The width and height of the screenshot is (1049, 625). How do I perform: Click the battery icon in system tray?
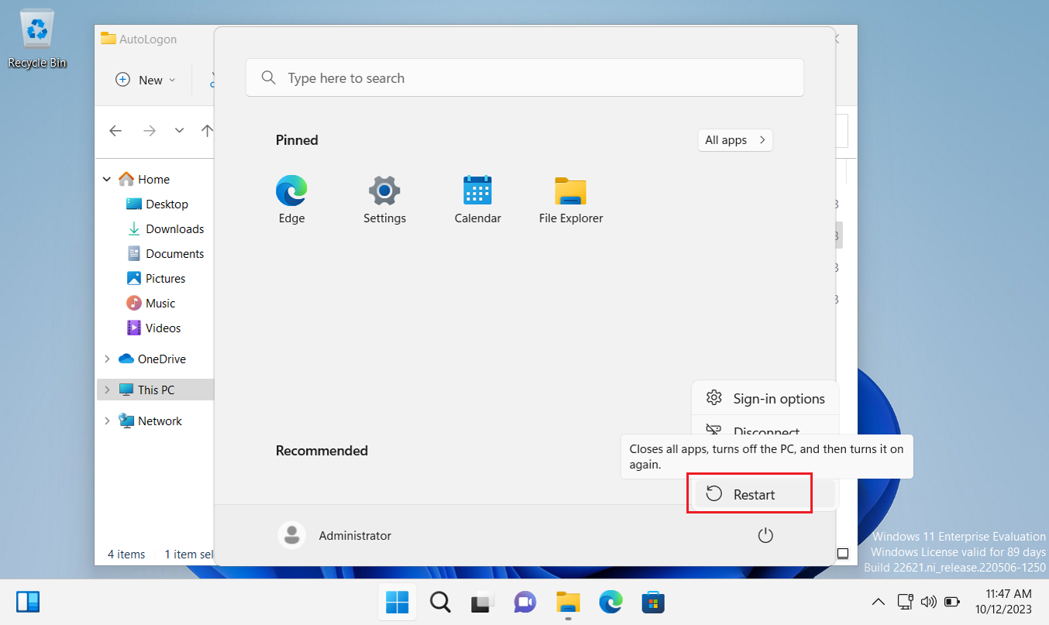click(x=952, y=602)
